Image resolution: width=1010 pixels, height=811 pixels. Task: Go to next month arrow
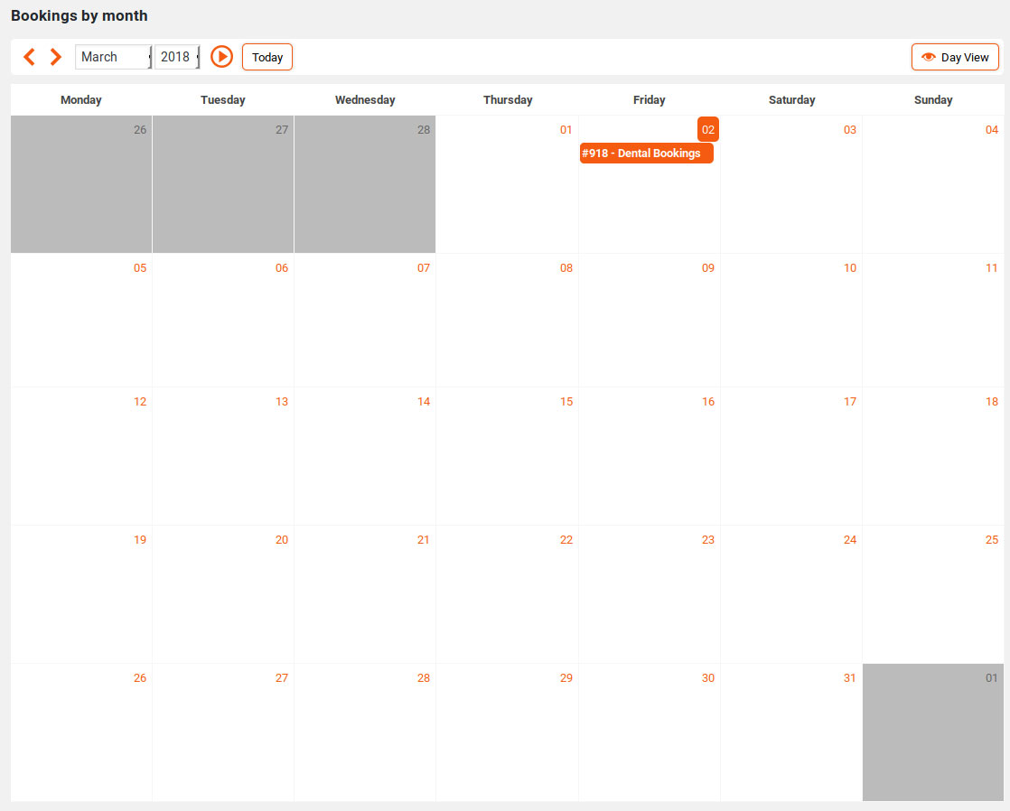pyautogui.click(x=56, y=57)
